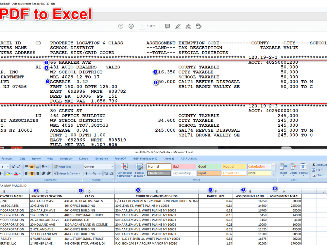Open font size dropdown showing 11

tap(8, 167)
